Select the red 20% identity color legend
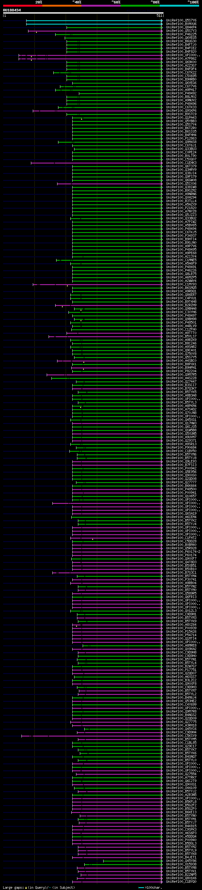This screenshot has width=202, height=890. (22, 6)
